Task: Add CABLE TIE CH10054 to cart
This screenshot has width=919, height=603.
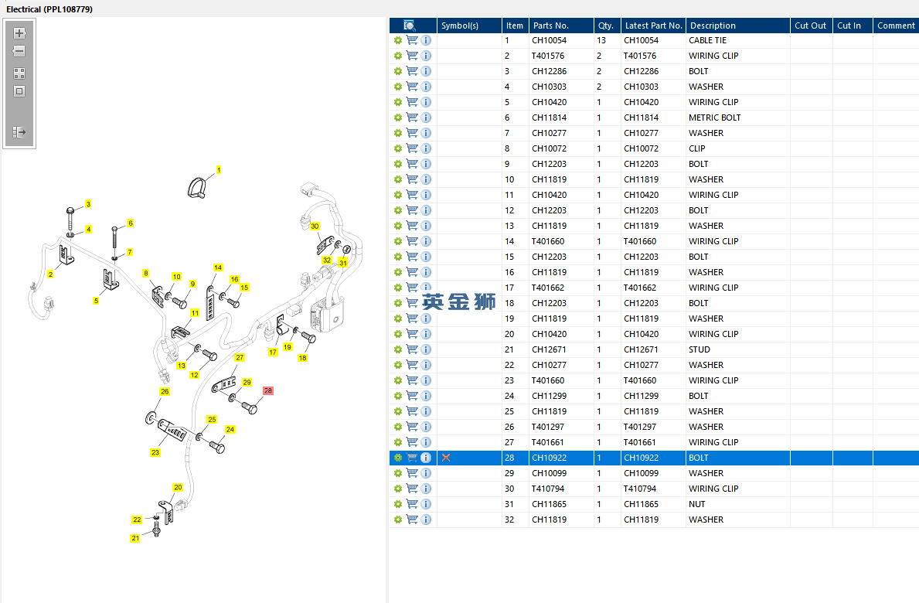Action: pos(412,40)
